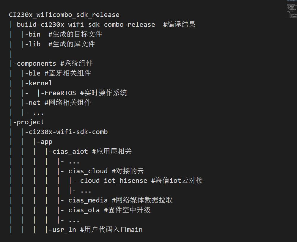Click the cias_ota firmware upgrade line
The width and height of the screenshot is (297, 242).
(80, 210)
